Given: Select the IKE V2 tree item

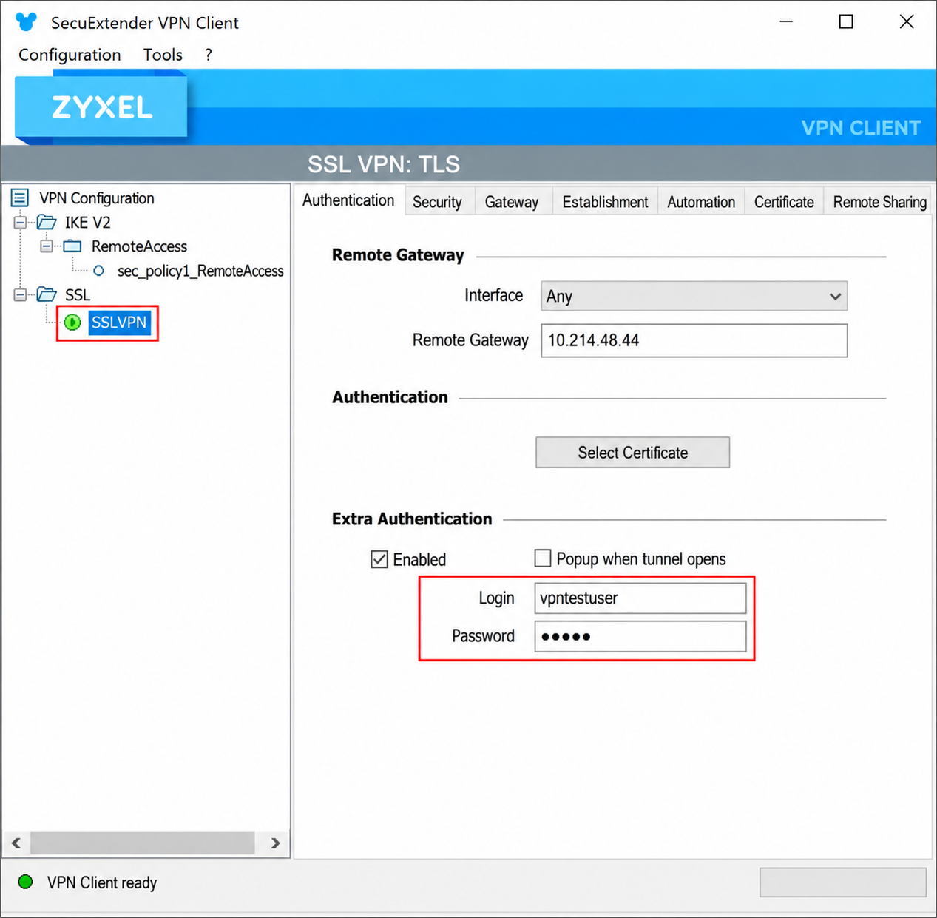Looking at the screenshot, I should [x=87, y=222].
